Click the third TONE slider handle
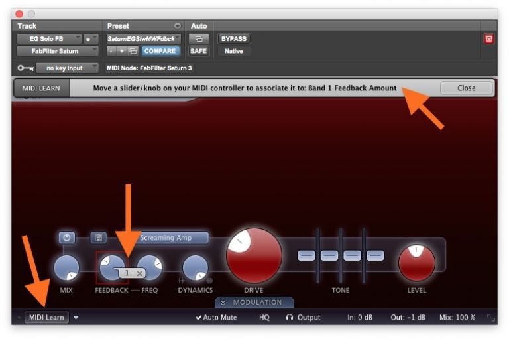The width and height of the screenshot is (509, 339). (352, 255)
